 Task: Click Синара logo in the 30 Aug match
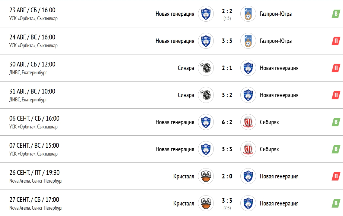(206, 68)
